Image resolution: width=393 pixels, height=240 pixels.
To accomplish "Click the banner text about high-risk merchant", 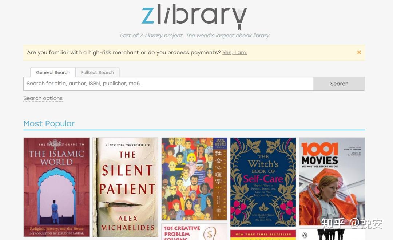I will point(124,53).
